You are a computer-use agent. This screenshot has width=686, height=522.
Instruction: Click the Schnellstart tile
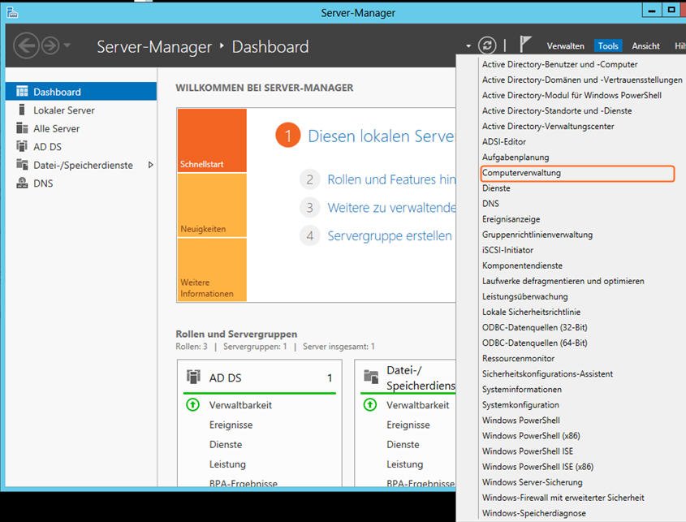(212, 140)
